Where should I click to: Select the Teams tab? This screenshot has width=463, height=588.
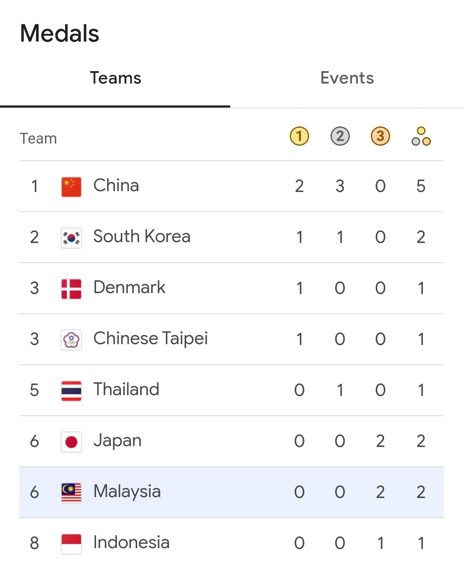(x=115, y=78)
